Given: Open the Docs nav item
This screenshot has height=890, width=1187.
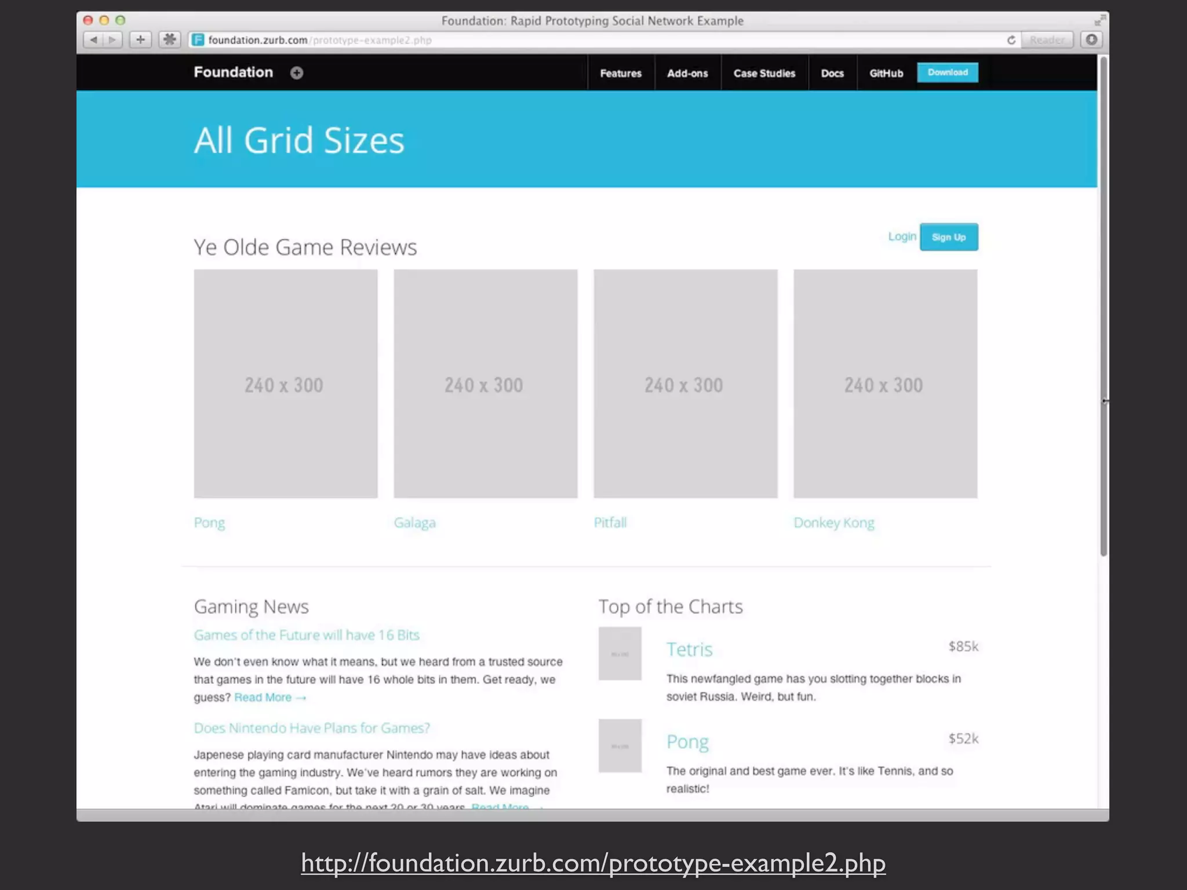Looking at the screenshot, I should pos(832,74).
